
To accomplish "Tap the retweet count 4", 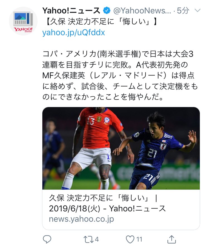I will pos(97,239).
